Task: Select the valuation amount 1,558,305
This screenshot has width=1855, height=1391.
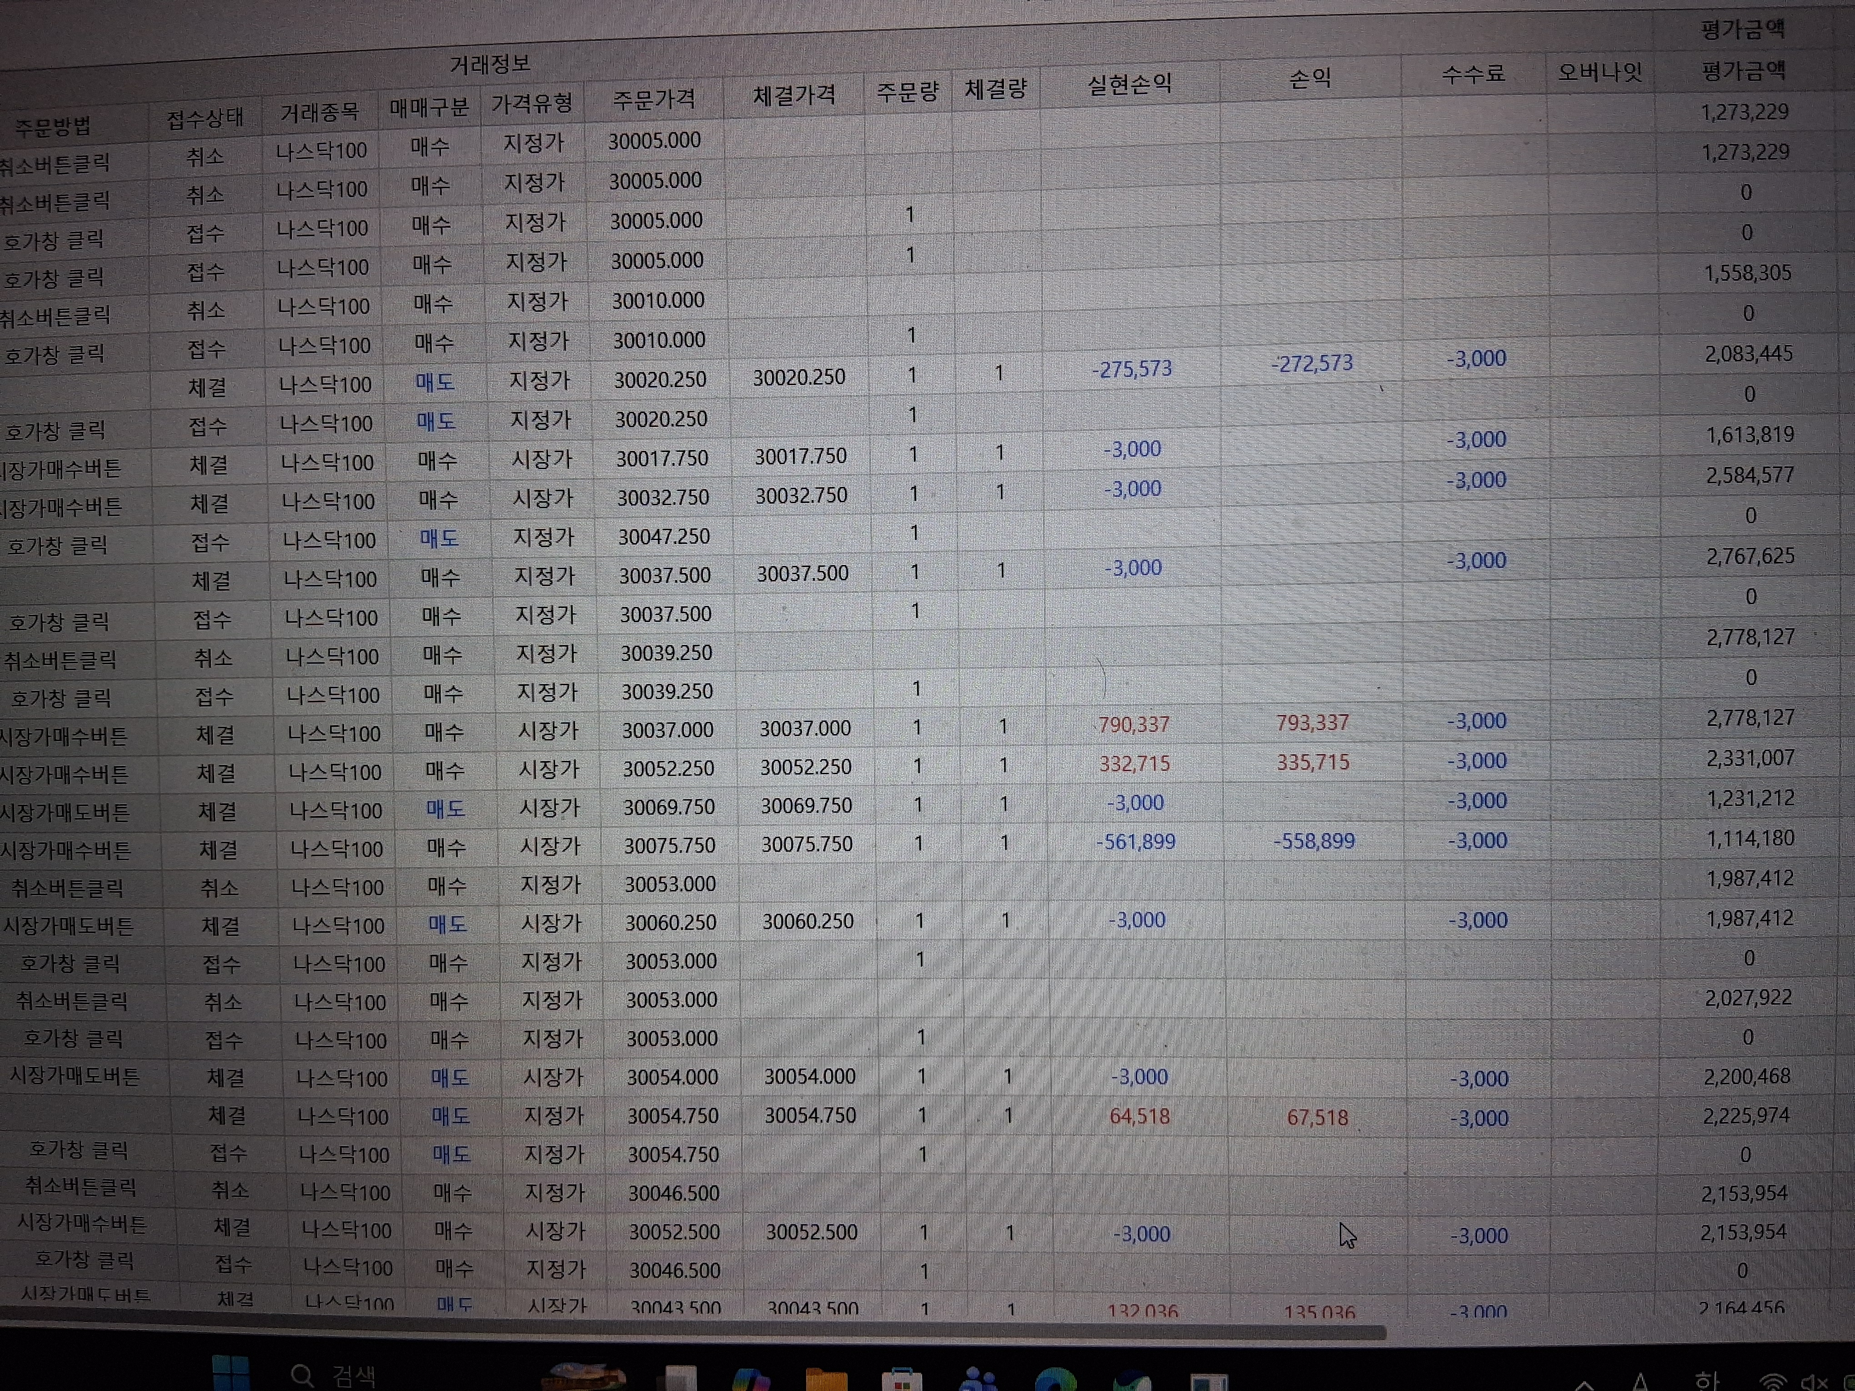Action: [x=1748, y=273]
